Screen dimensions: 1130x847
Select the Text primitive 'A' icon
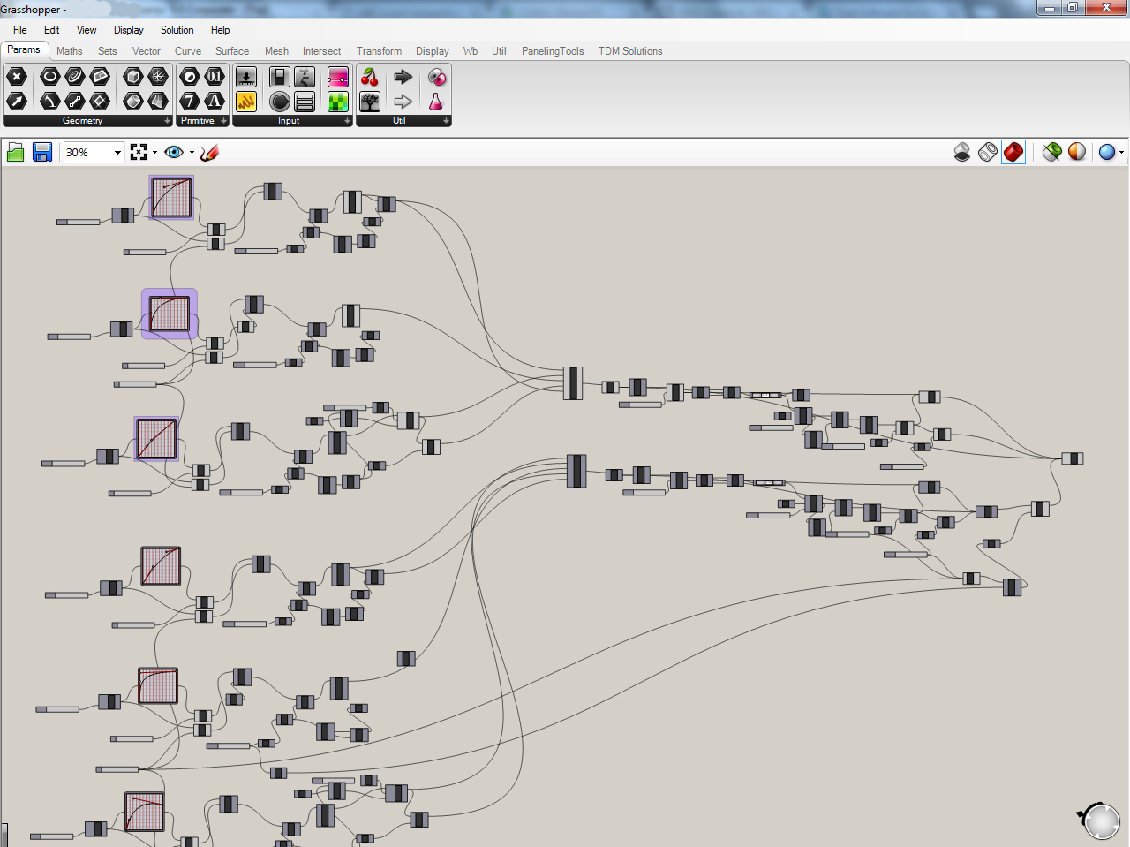pyautogui.click(x=215, y=102)
